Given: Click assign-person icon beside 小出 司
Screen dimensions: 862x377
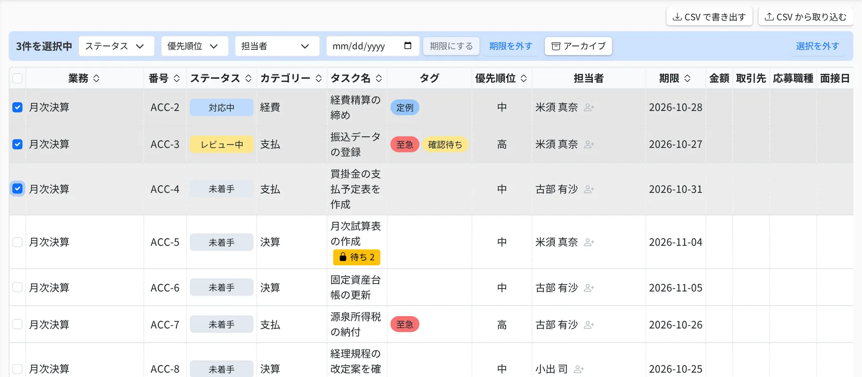Looking at the screenshot, I should point(579,369).
